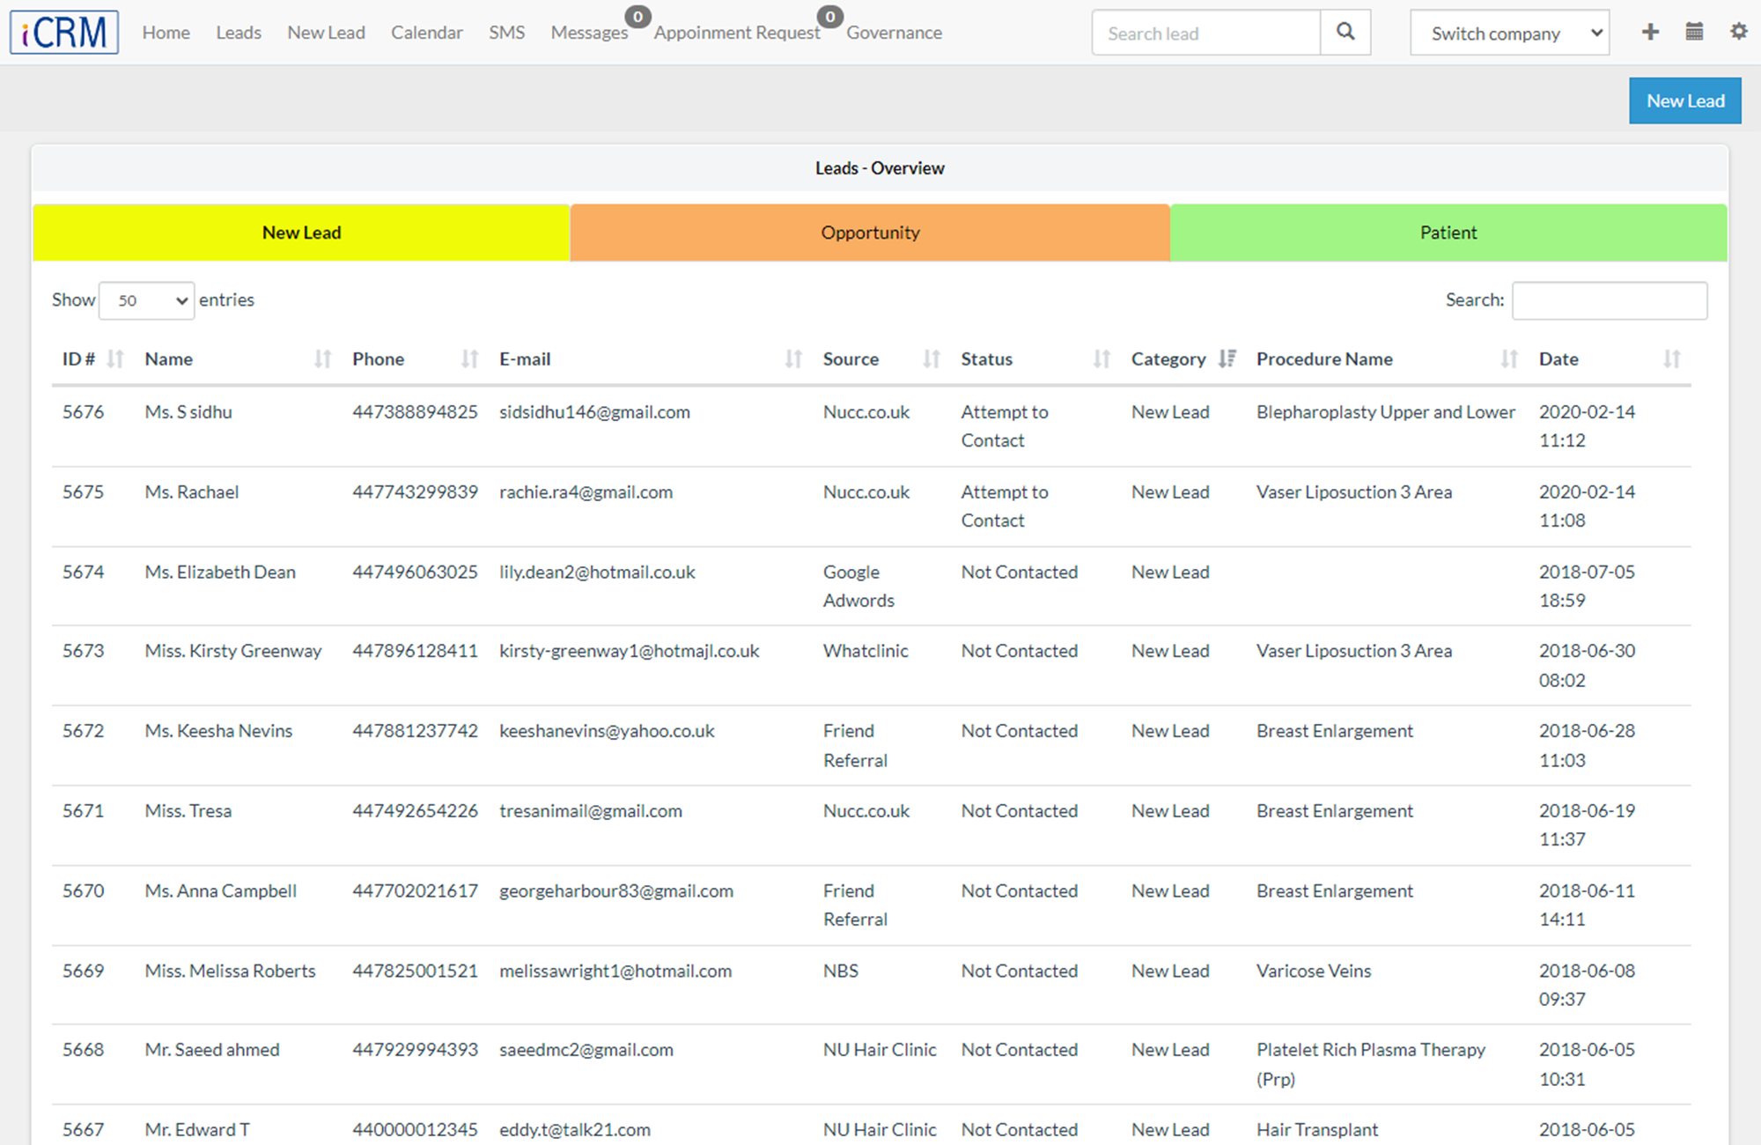Open the Show entries count dropdown
Screen dimensions: 1761x1145
coord(146,300)
